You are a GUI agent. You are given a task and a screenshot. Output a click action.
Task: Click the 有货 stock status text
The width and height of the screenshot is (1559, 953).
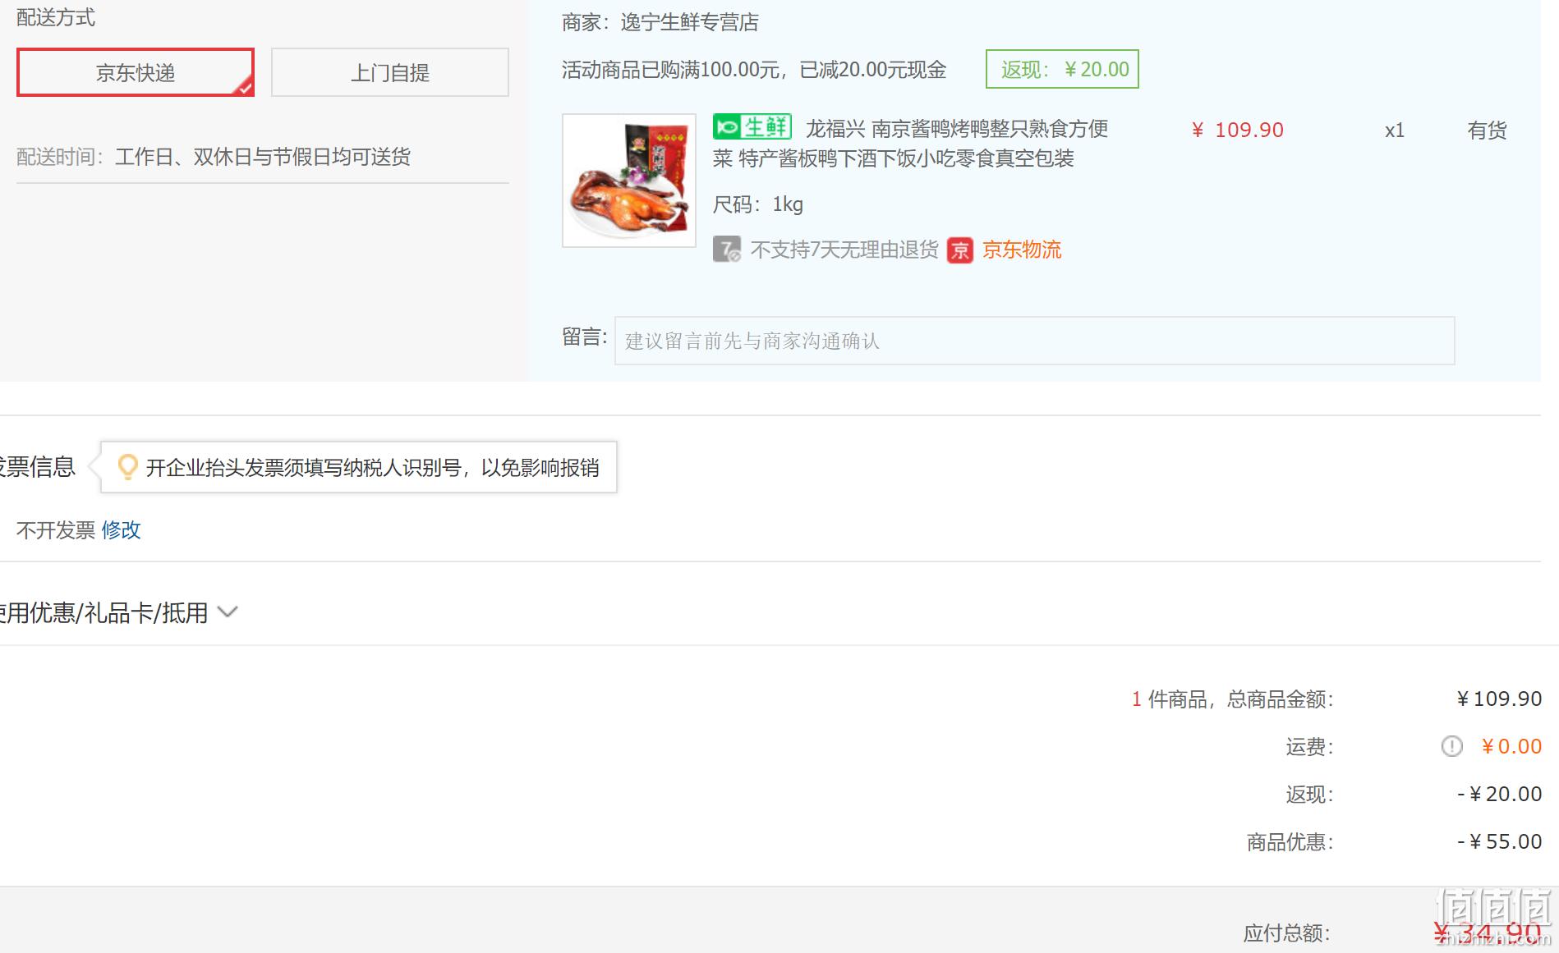point(1488,131)
